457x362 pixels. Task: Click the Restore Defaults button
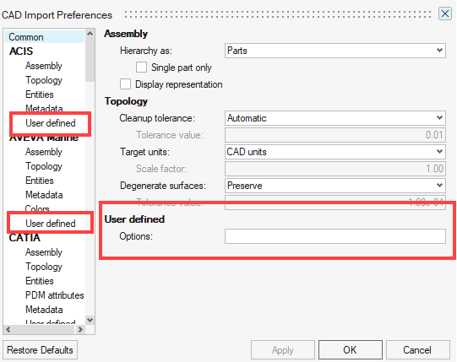click(x=40, y=350)
